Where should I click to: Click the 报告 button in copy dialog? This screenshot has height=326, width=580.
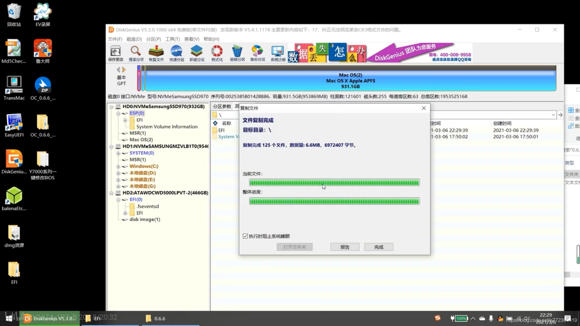pos(345,247)
